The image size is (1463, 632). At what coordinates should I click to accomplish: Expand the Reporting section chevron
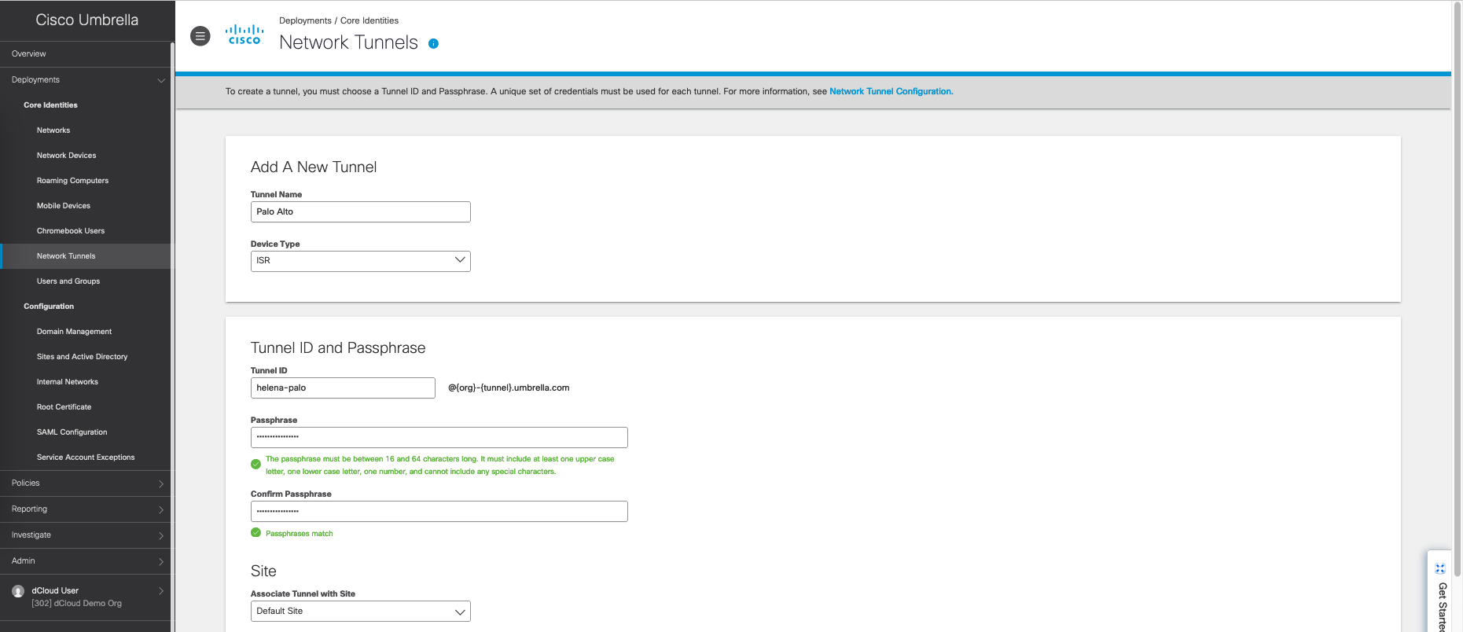point(161,510)
